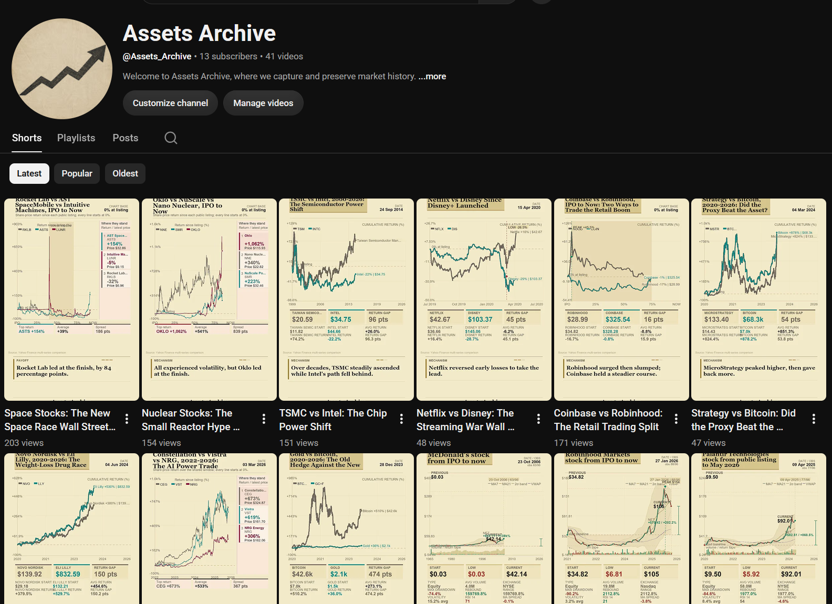Open more options for Netflix vs Disney short

click(538, 419)
